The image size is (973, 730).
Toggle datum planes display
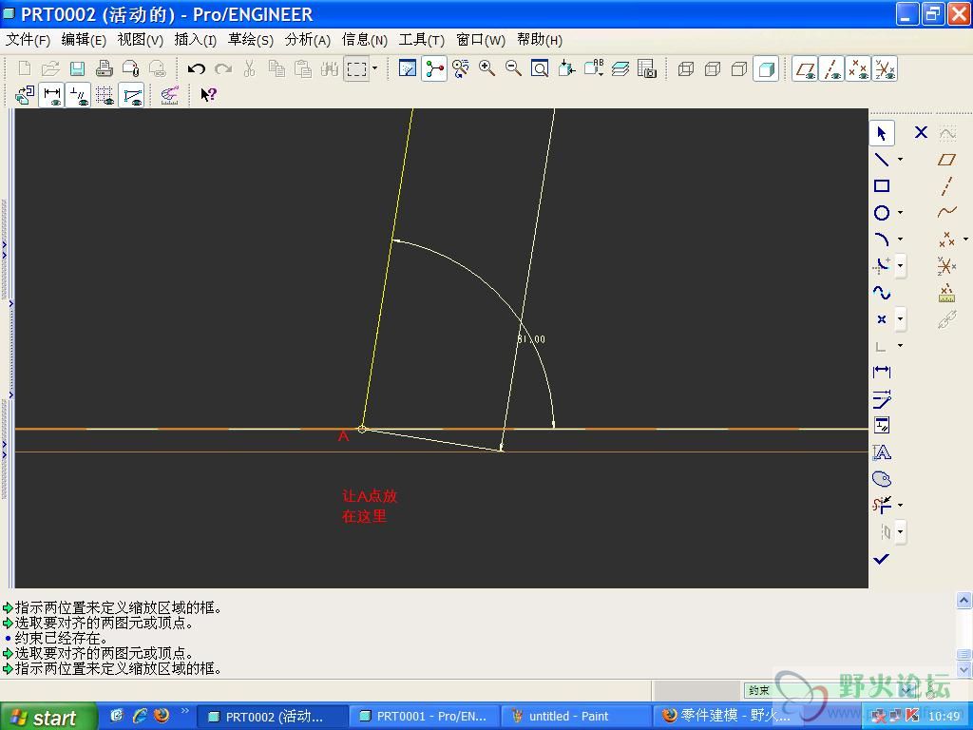coord(805,68)
